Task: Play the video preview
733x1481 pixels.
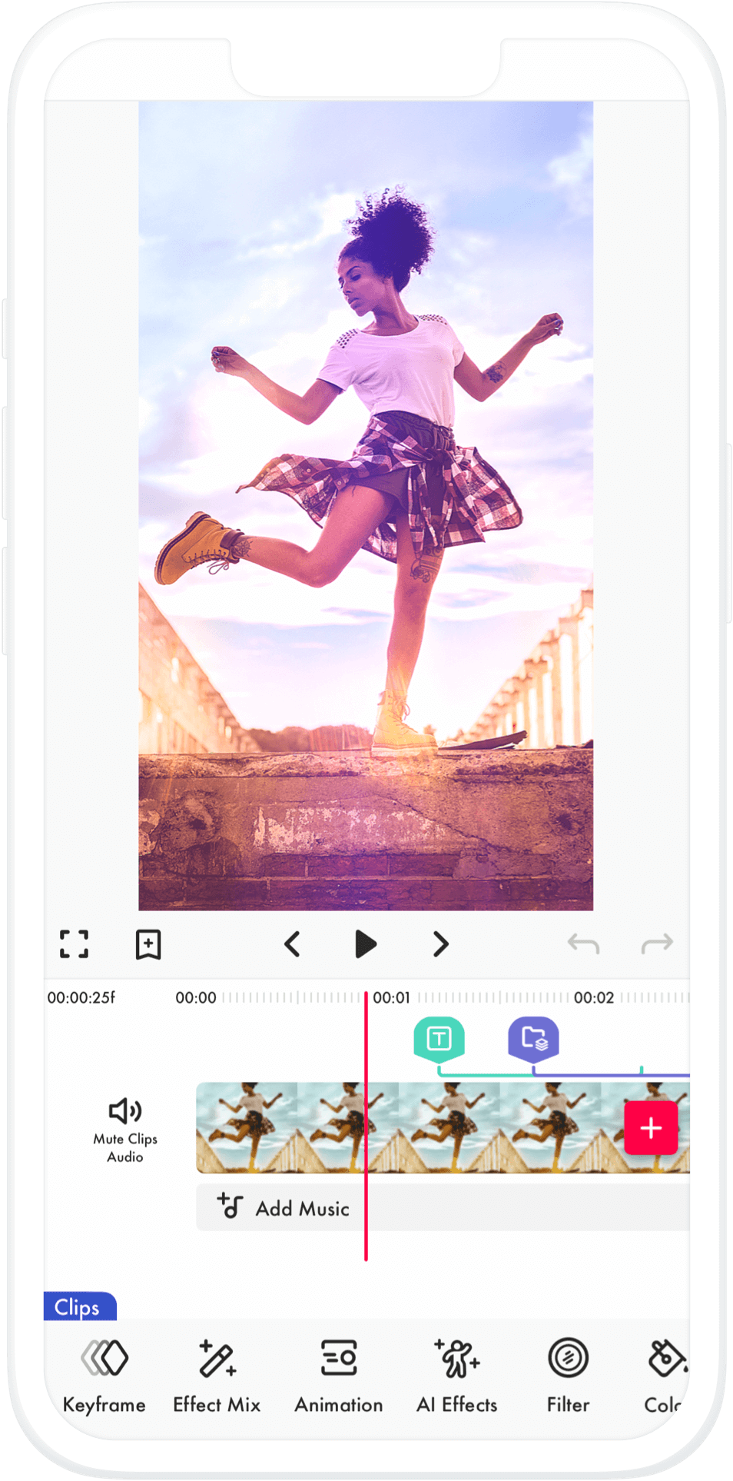Action: pyautogui.click(x=366, y=944)
